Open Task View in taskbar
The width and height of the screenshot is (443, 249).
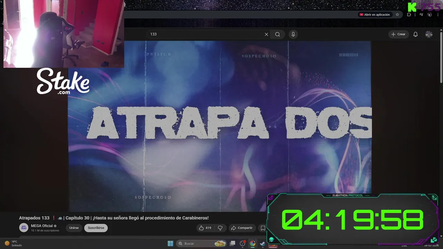[x=233, y=243]
